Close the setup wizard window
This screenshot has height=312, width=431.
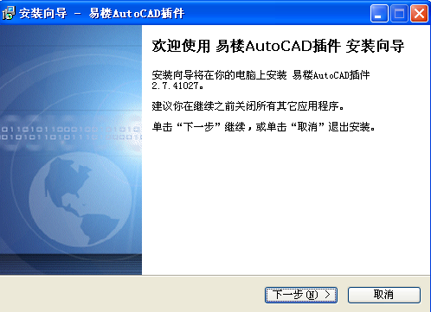pyautogui.click(x=419, y=13)
